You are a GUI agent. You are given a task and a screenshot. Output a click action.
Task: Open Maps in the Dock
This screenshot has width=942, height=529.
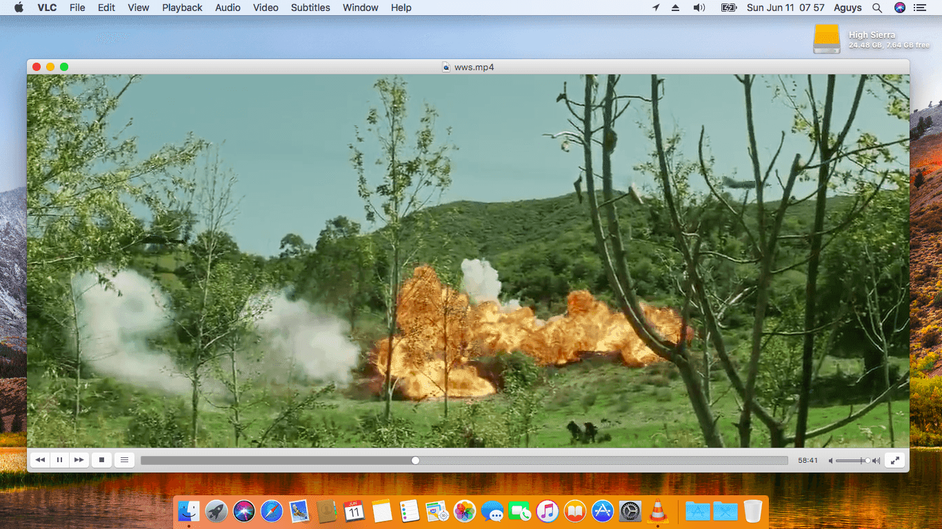point(437,511)
